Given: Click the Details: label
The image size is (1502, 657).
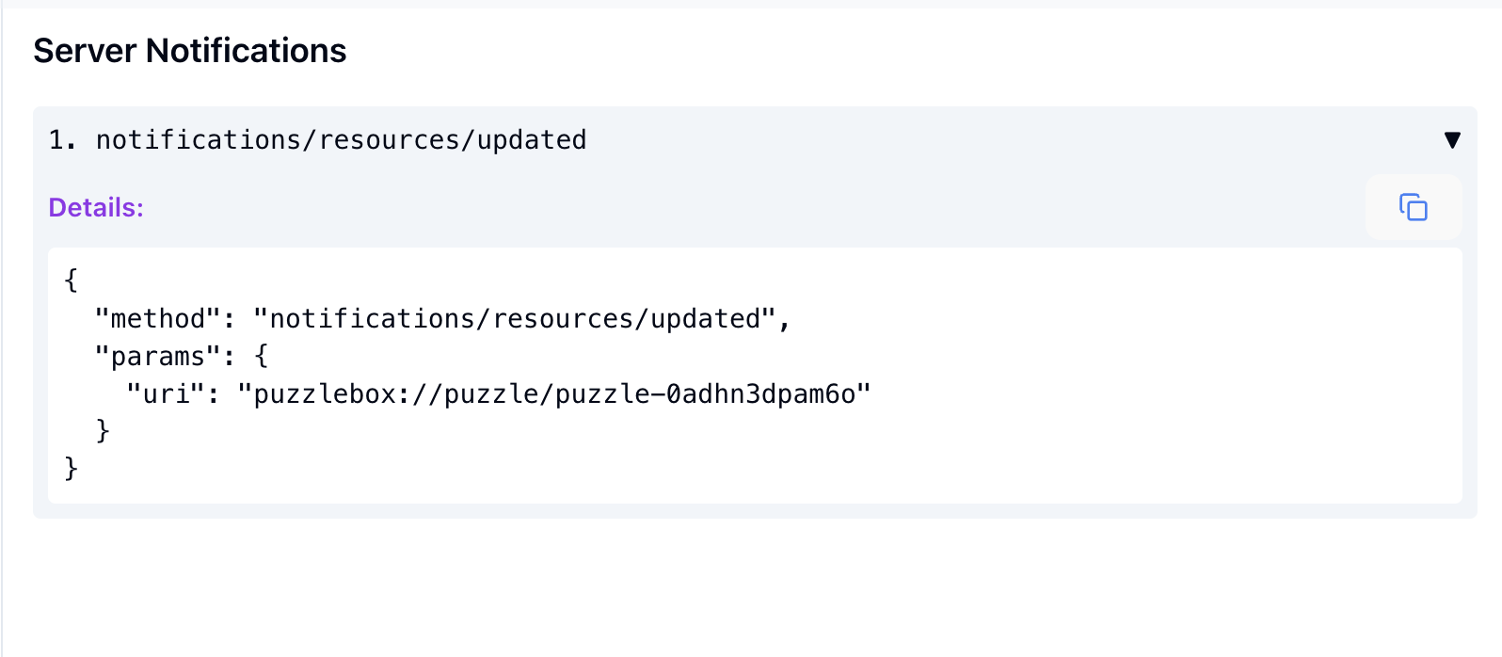Looking at the screenshot, I should coord(95,207).
